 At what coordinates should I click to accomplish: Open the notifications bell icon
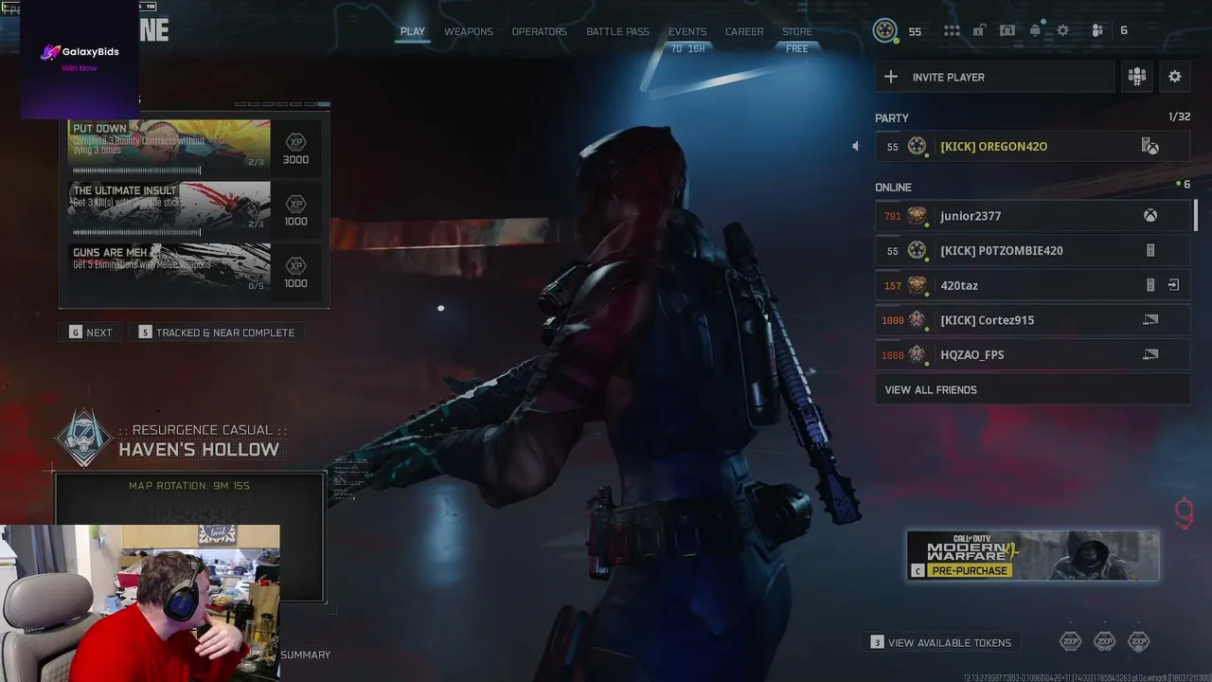tap(1036, 30)
